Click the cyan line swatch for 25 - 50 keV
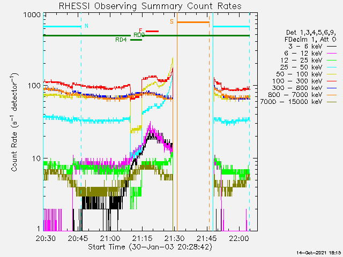Screen dimensions: 343x257 [332, 67]
